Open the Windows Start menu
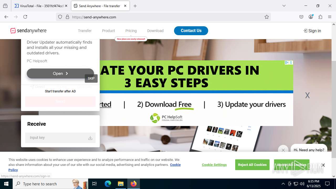 (6, 184)
